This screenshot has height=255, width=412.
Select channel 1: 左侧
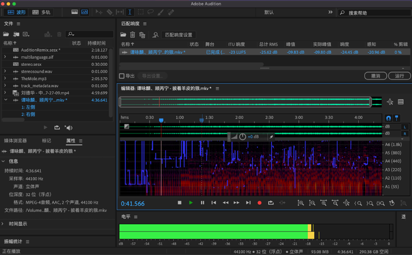pyautogui.click(x=28, y=107)
